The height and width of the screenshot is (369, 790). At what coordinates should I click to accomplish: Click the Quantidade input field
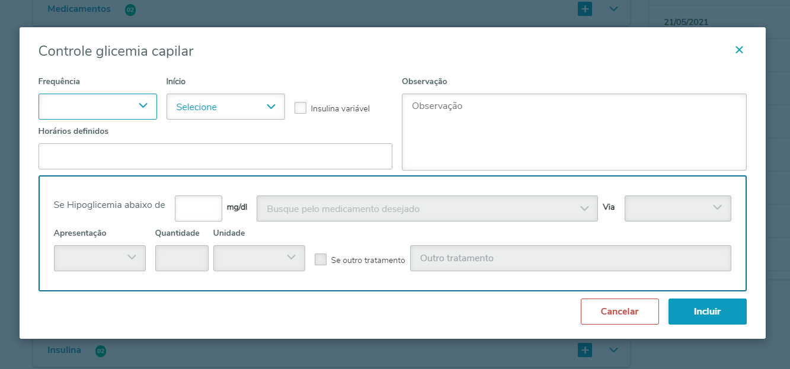pos(182,258)
